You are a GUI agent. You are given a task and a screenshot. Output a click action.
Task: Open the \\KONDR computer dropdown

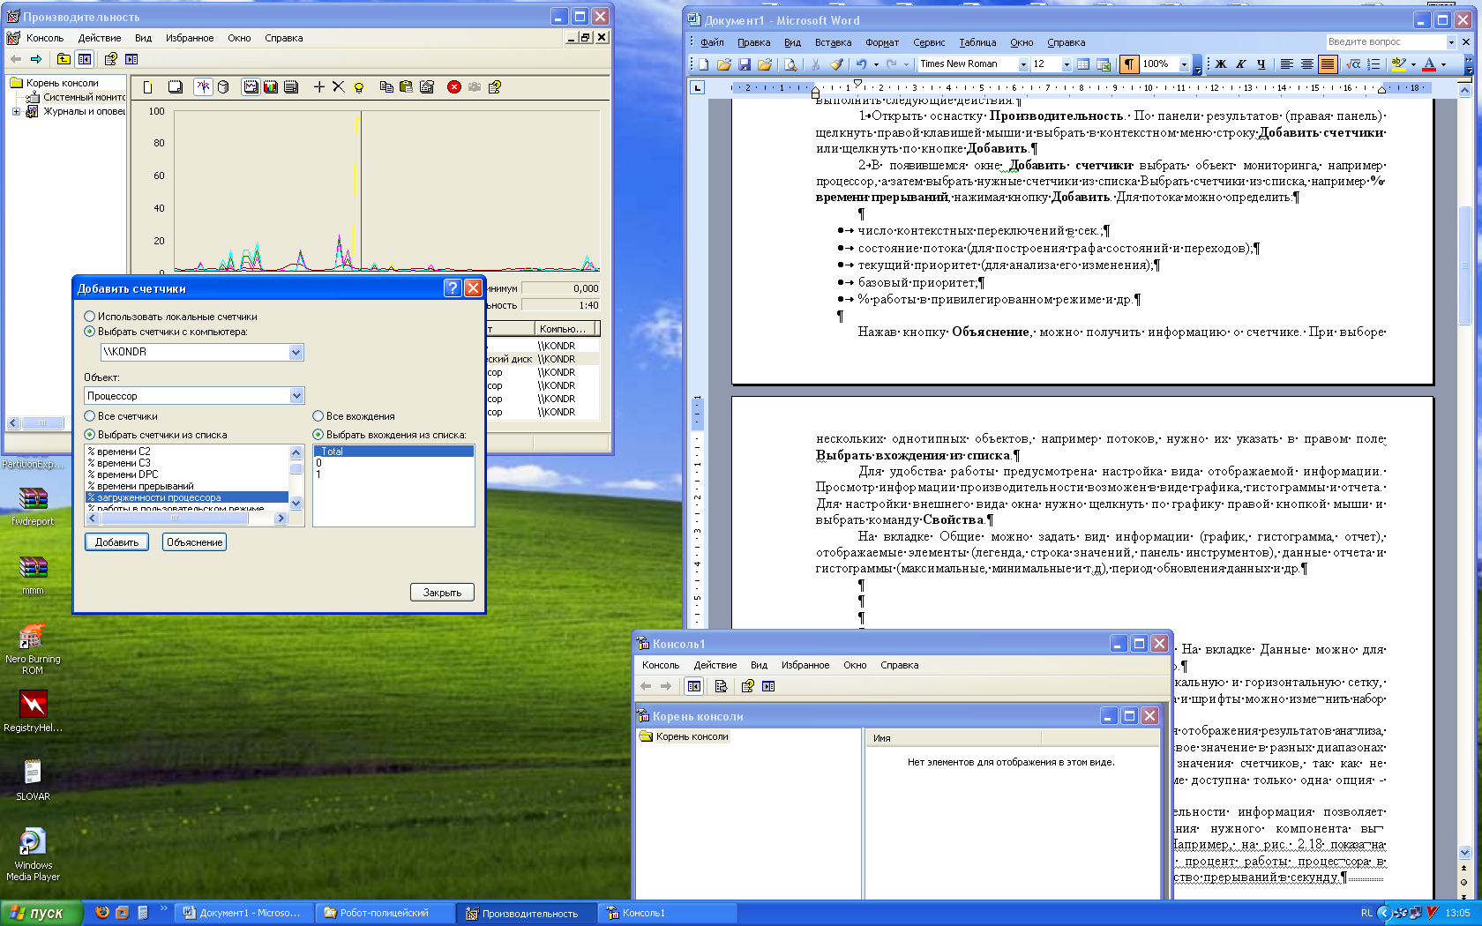[296, 352]
